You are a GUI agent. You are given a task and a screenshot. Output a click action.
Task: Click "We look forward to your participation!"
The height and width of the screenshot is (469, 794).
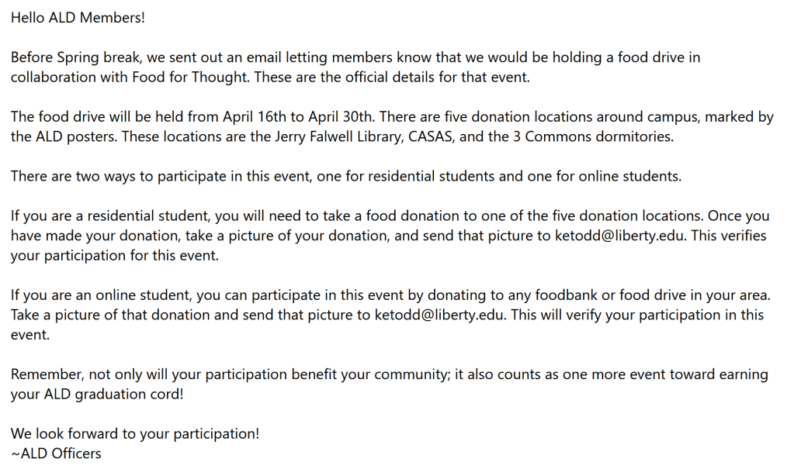(x=134, y=434)
